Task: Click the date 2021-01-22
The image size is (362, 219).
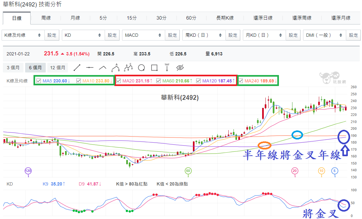Action: coord(18,54)
